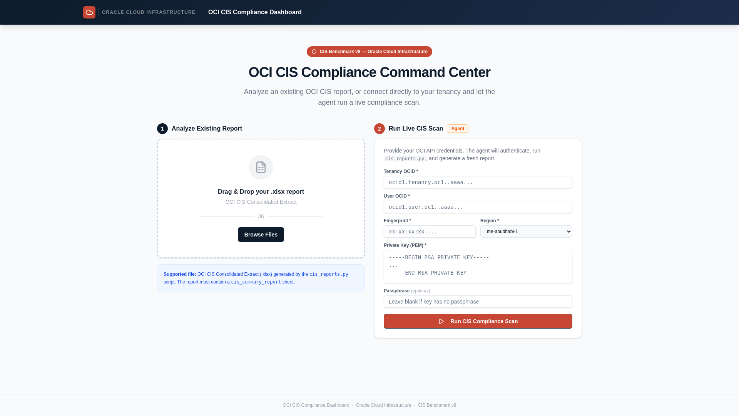Click the 'Private Key (PEM) *' label
This screenshot has height=416, width=739.
click(x=405, y=245)
